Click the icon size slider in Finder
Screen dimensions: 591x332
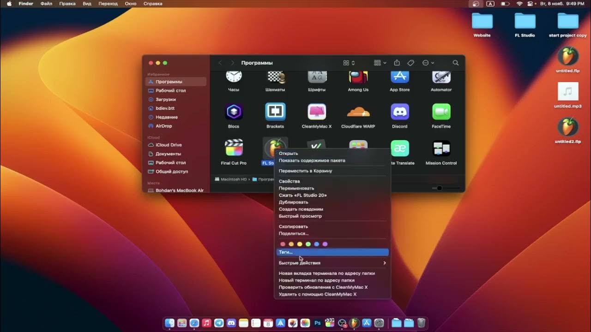446,188
